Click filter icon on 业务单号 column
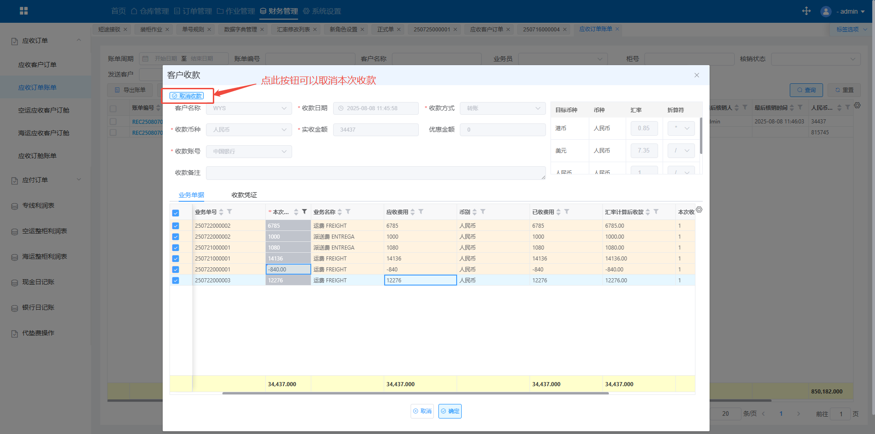The width and height of the screenshot is (875, 434). tap(230, 212)
